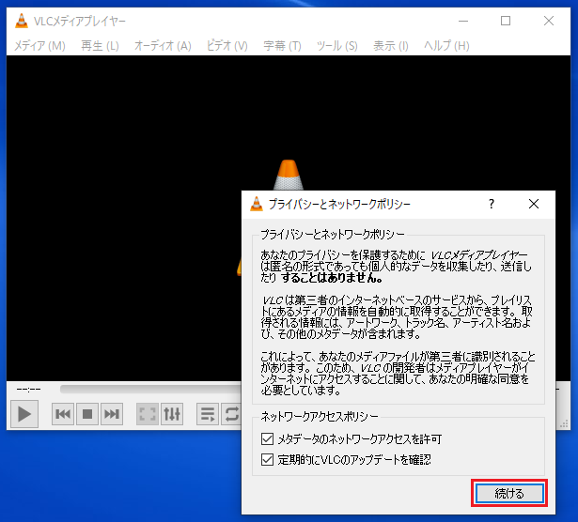This screenshot has height=522, width=578.
Task: Open the 字幕 (T) menu
Action: [x=282, y=46]
